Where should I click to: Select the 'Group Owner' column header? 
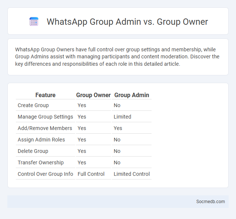point(93,95)
